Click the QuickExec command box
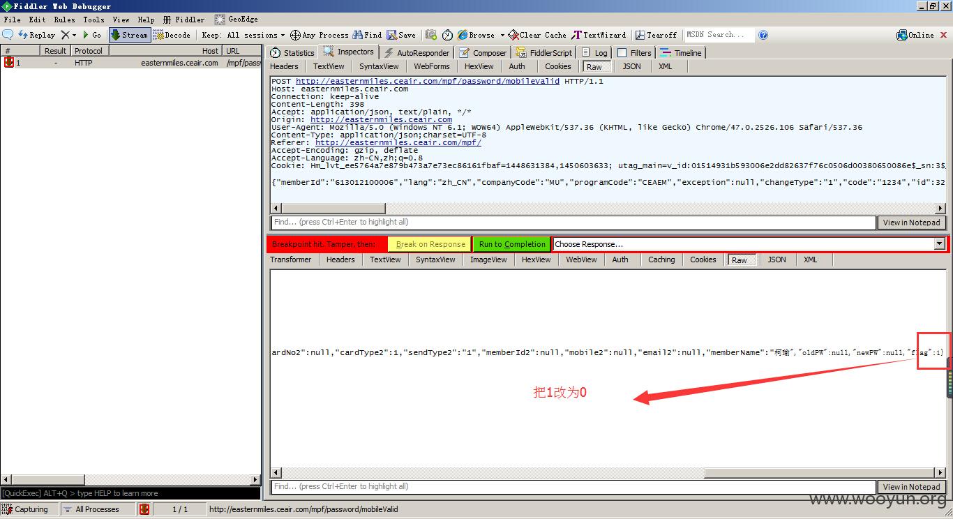 [x=131, y=493]
